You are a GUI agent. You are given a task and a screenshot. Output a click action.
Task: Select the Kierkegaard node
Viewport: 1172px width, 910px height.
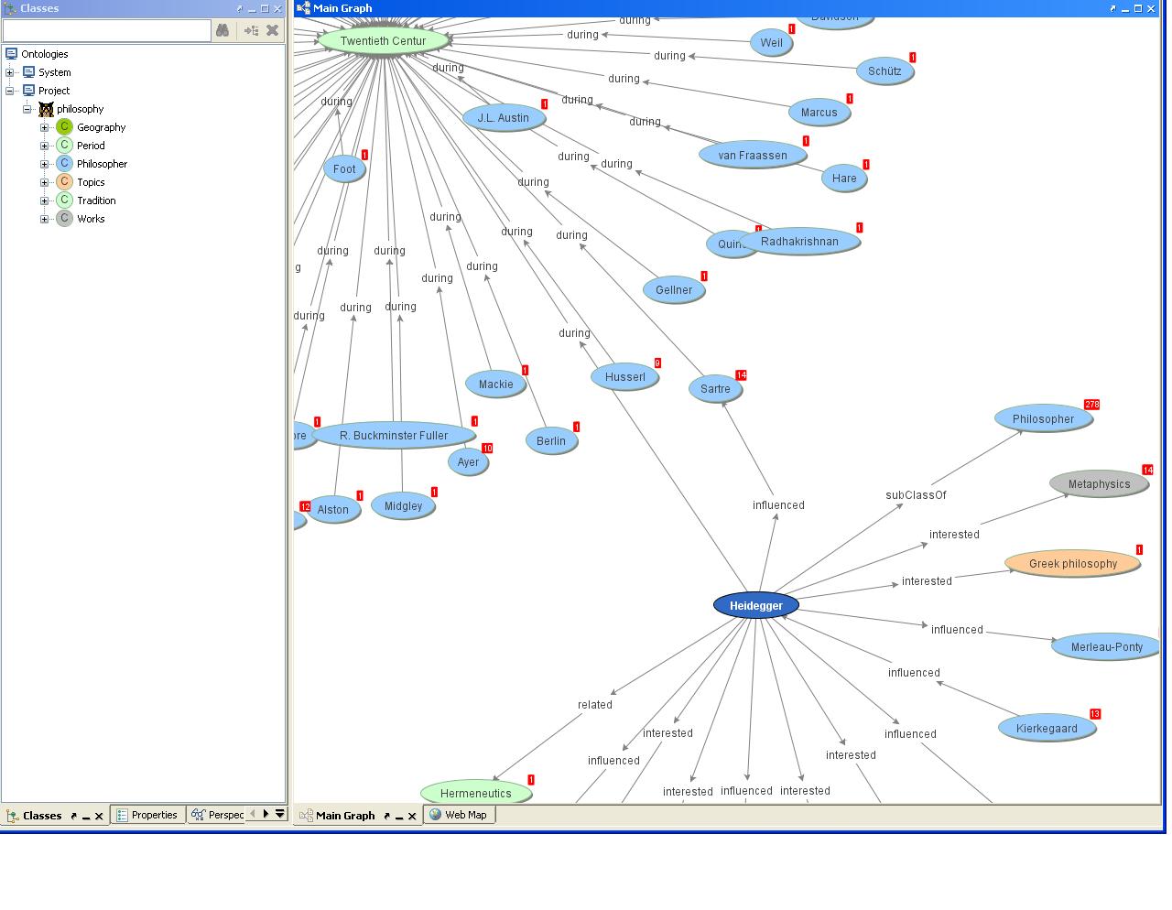click(1047, 729)
